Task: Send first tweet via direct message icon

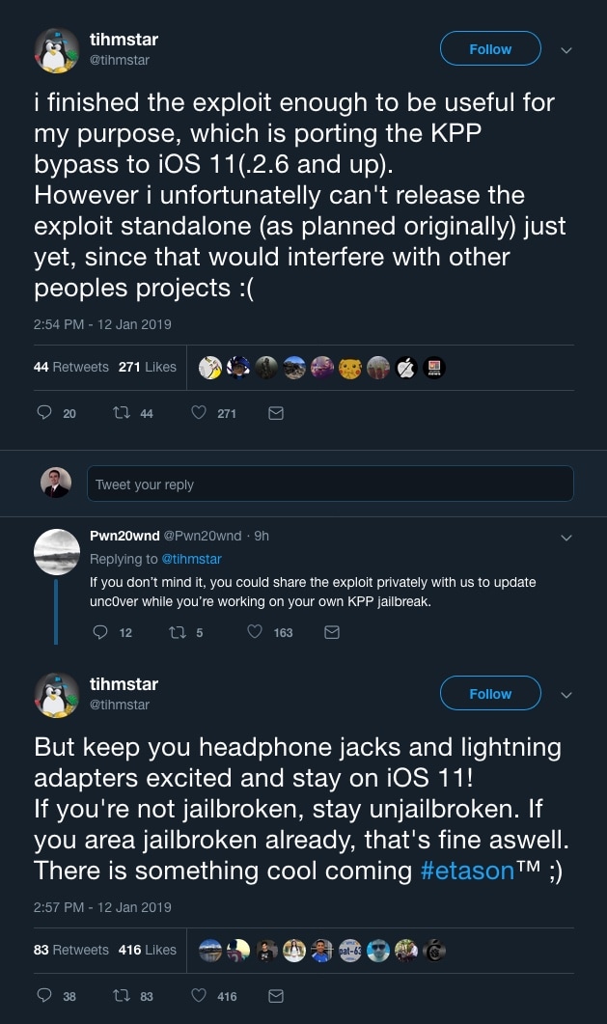Action: [x=275, y=413]
